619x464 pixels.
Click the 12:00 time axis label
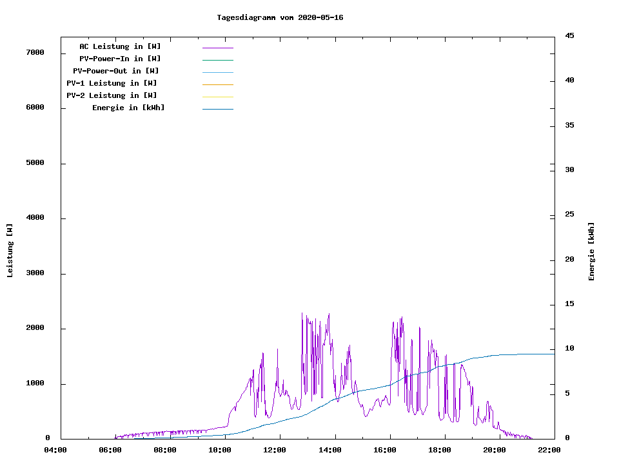coord(275,450)
